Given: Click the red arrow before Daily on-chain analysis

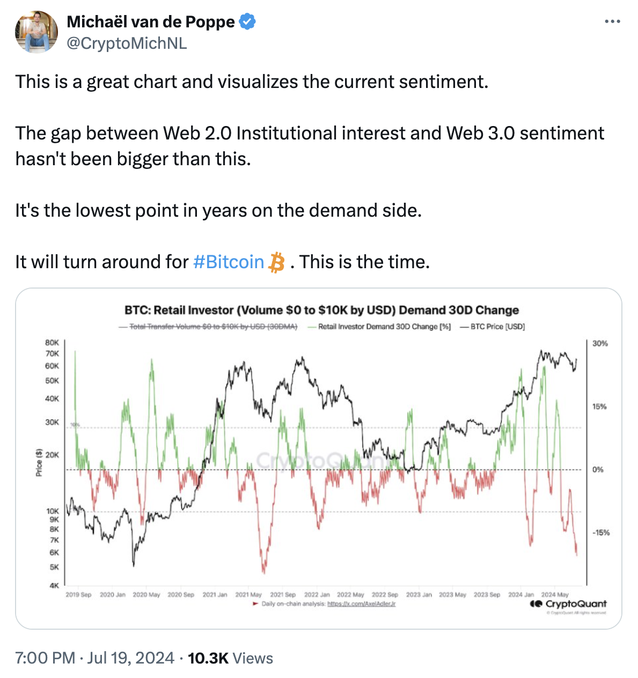Looking at the screenshot, I should (x=255, y=604).
